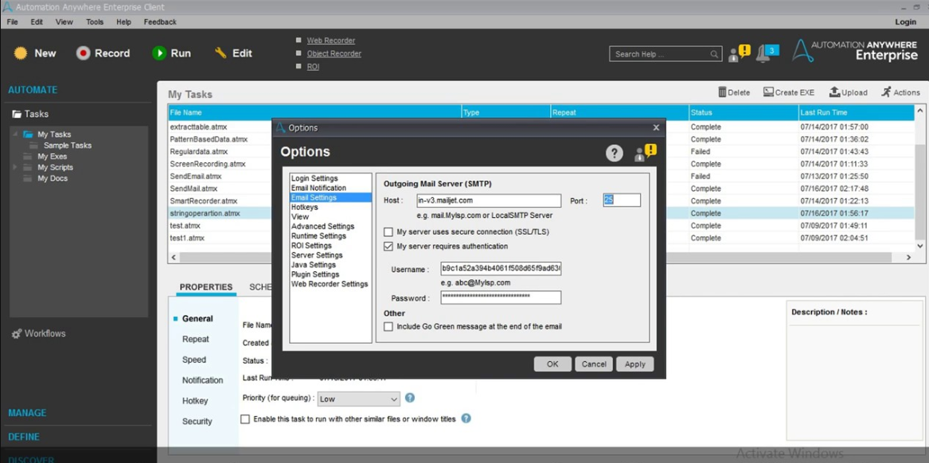The width and height of the screenshot is (929, 463).
Task: Open the Web Recorder link
Action: tap(330, 41)
